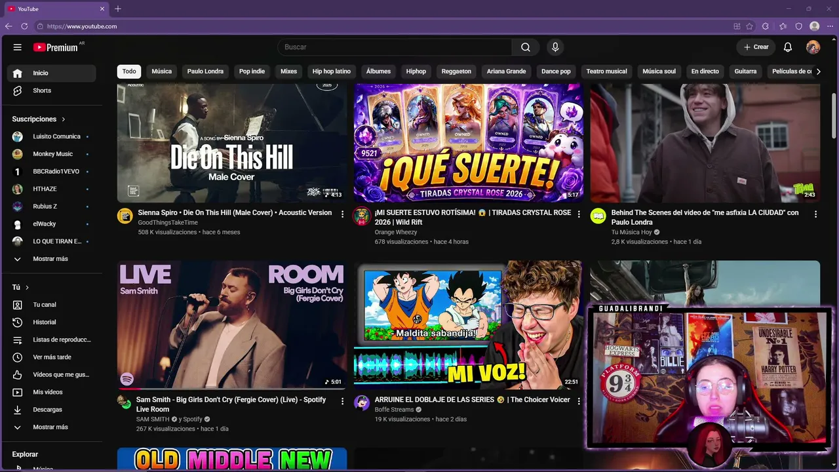Click the search magnifier button
Screen dimensions: 839x472
[x=526, y=47]
